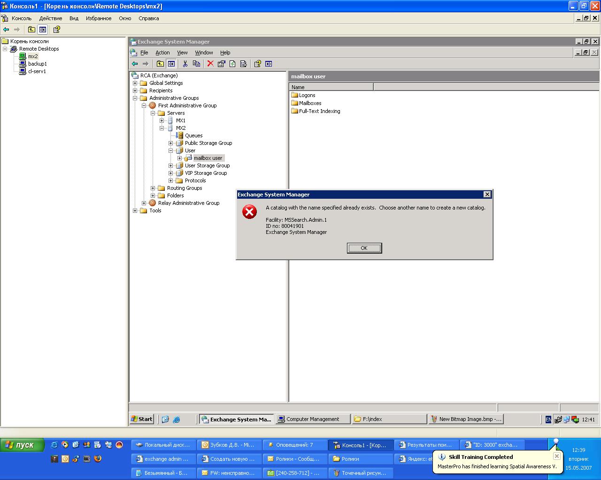Expand the Global Settings node
601x480 pixels.
pos(135,83)
